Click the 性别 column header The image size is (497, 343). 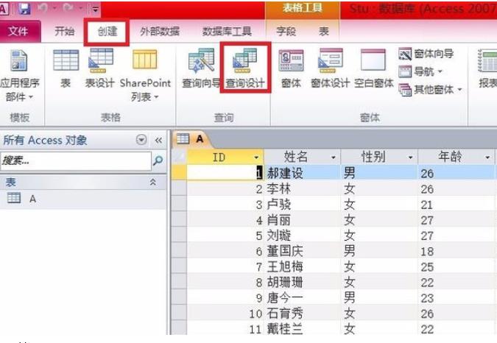379,157
